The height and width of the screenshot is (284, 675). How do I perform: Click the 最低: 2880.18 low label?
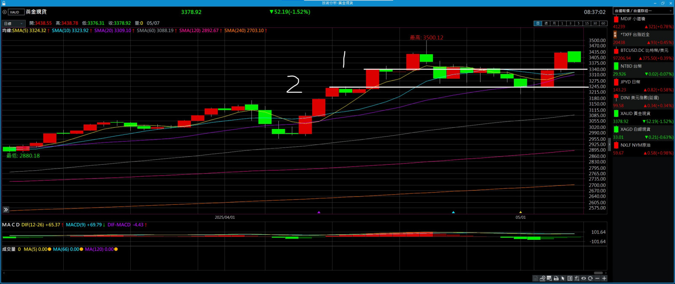point(23,156)
